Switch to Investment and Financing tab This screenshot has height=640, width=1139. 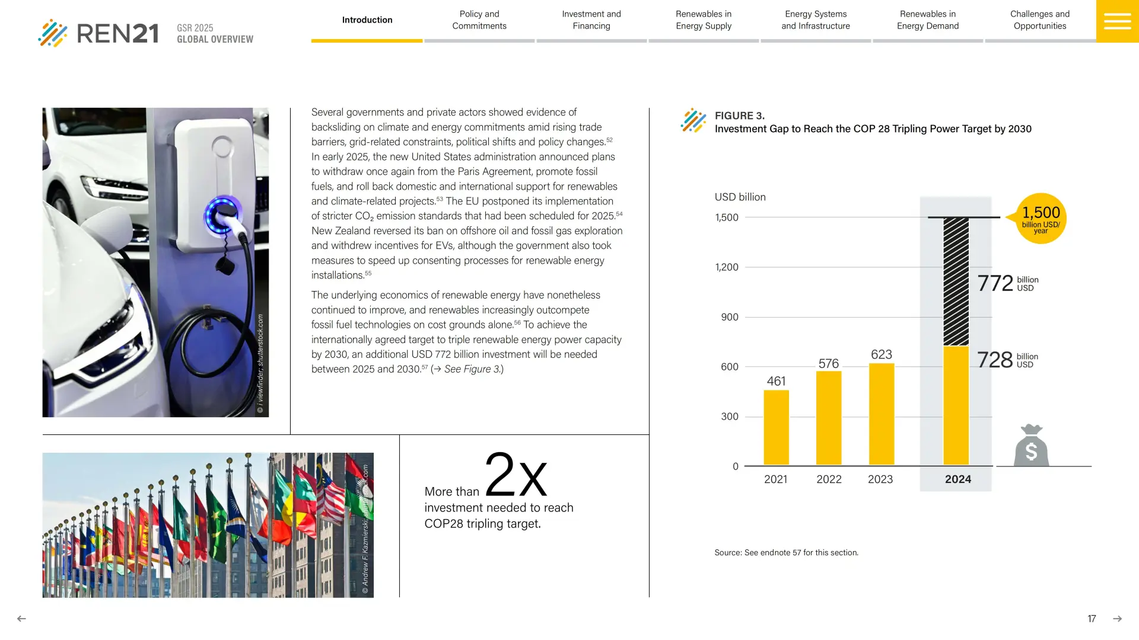point(591,20)
